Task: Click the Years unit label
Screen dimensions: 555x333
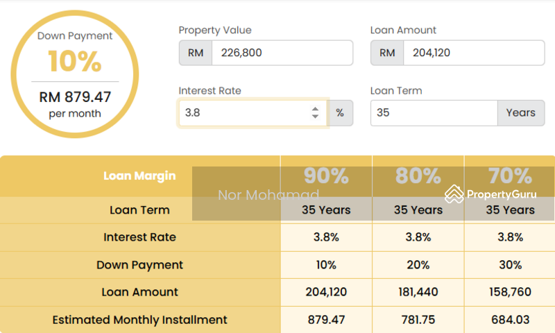Action: (520, 112)
